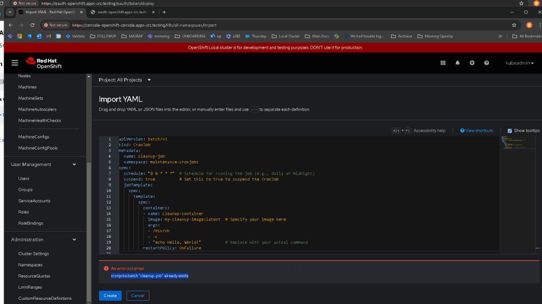Open All Bookmarks folder
542x304 pixels.
tap(527, 36)
